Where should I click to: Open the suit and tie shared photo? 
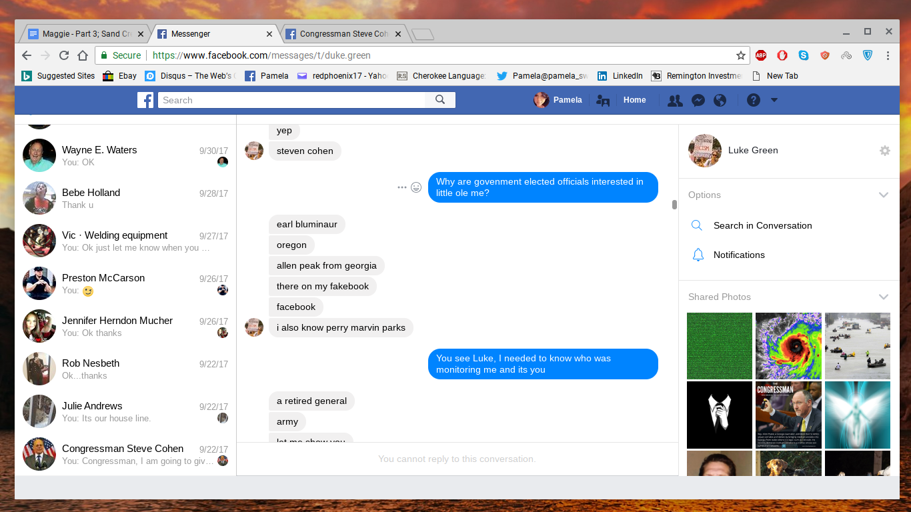pyautogui.click(x=720, y=415)
